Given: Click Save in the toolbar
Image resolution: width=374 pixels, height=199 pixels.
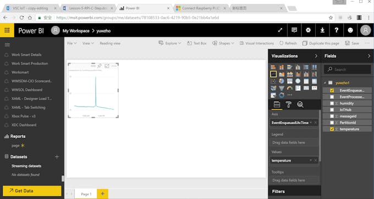Looking at the screenshot, I should point(352,43).
